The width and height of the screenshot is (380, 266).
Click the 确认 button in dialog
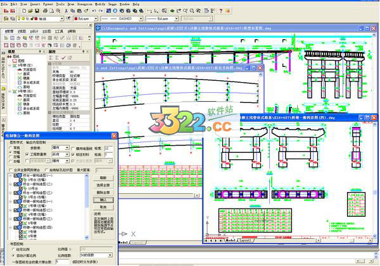[103, 199]
